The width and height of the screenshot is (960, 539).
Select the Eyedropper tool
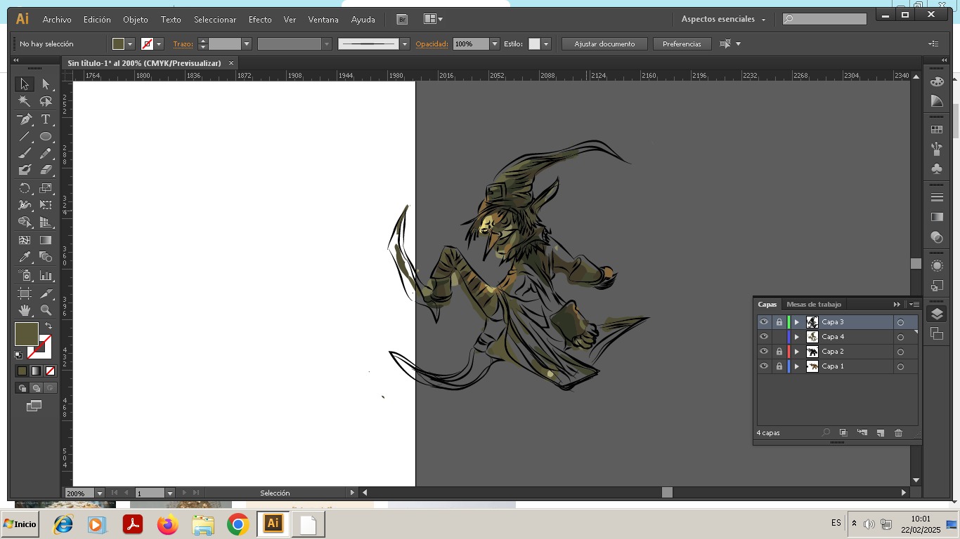25,257
